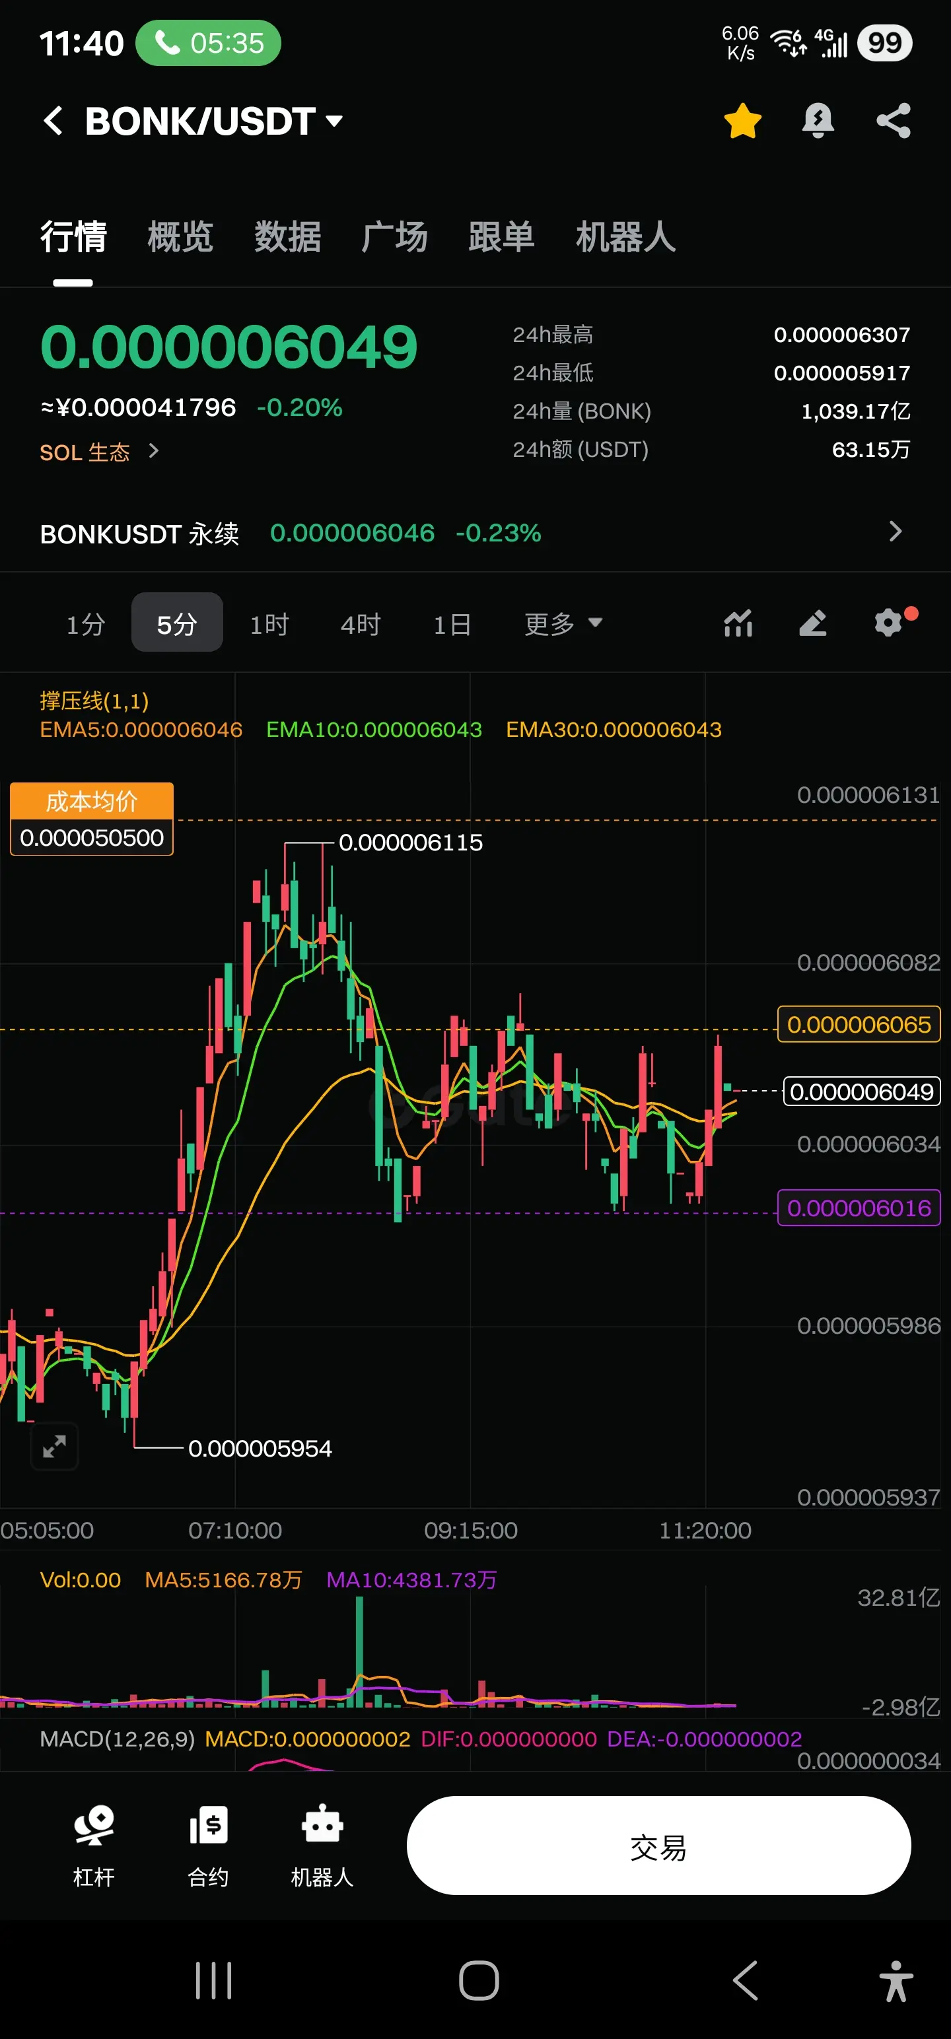Select the 4时 chart interval
The height and width of the screenshot is (2039, 951).
tap(361, 624)
